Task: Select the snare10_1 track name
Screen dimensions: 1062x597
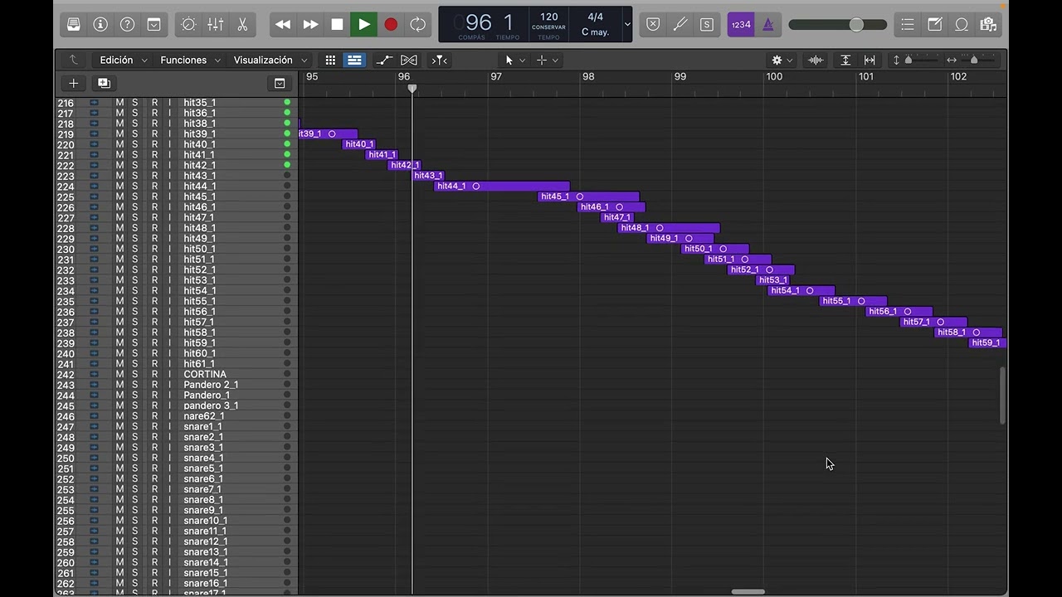Action: (x=206, y=521)
